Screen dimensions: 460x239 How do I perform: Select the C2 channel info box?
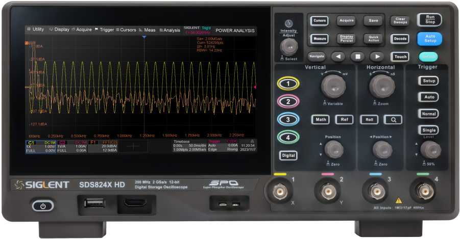(x=72, y=146)
